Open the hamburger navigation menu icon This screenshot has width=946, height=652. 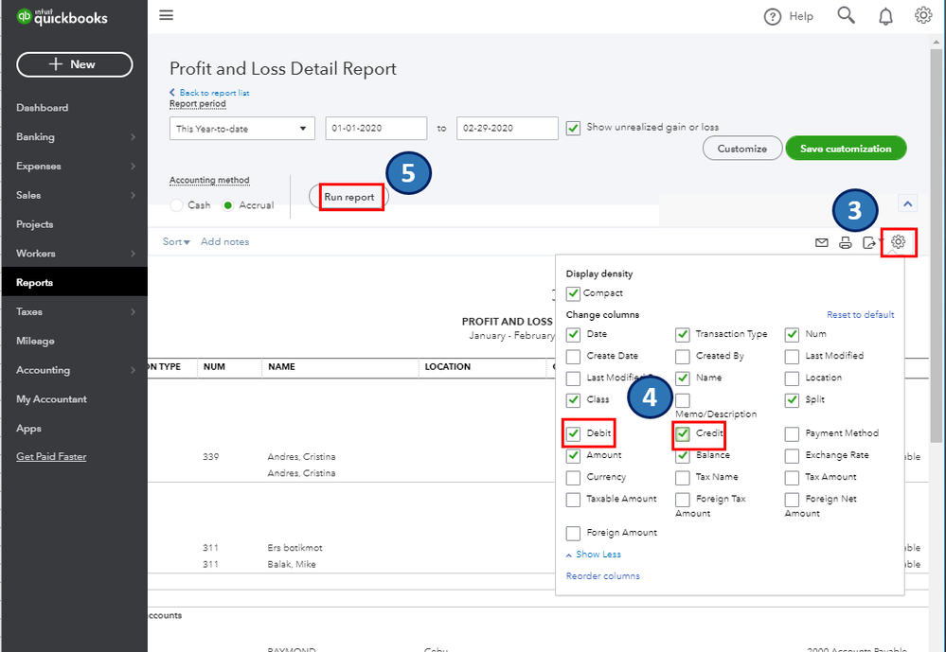coord(167,15)
